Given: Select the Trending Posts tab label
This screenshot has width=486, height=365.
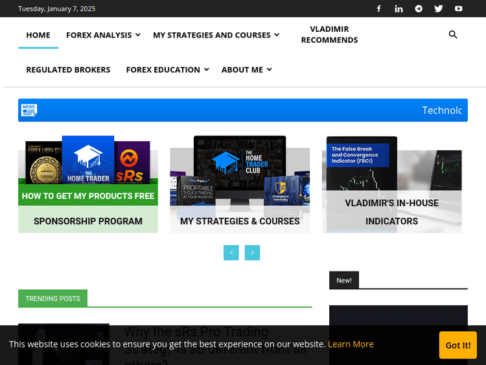Looking at the screenshot, I should click(52, 298).
